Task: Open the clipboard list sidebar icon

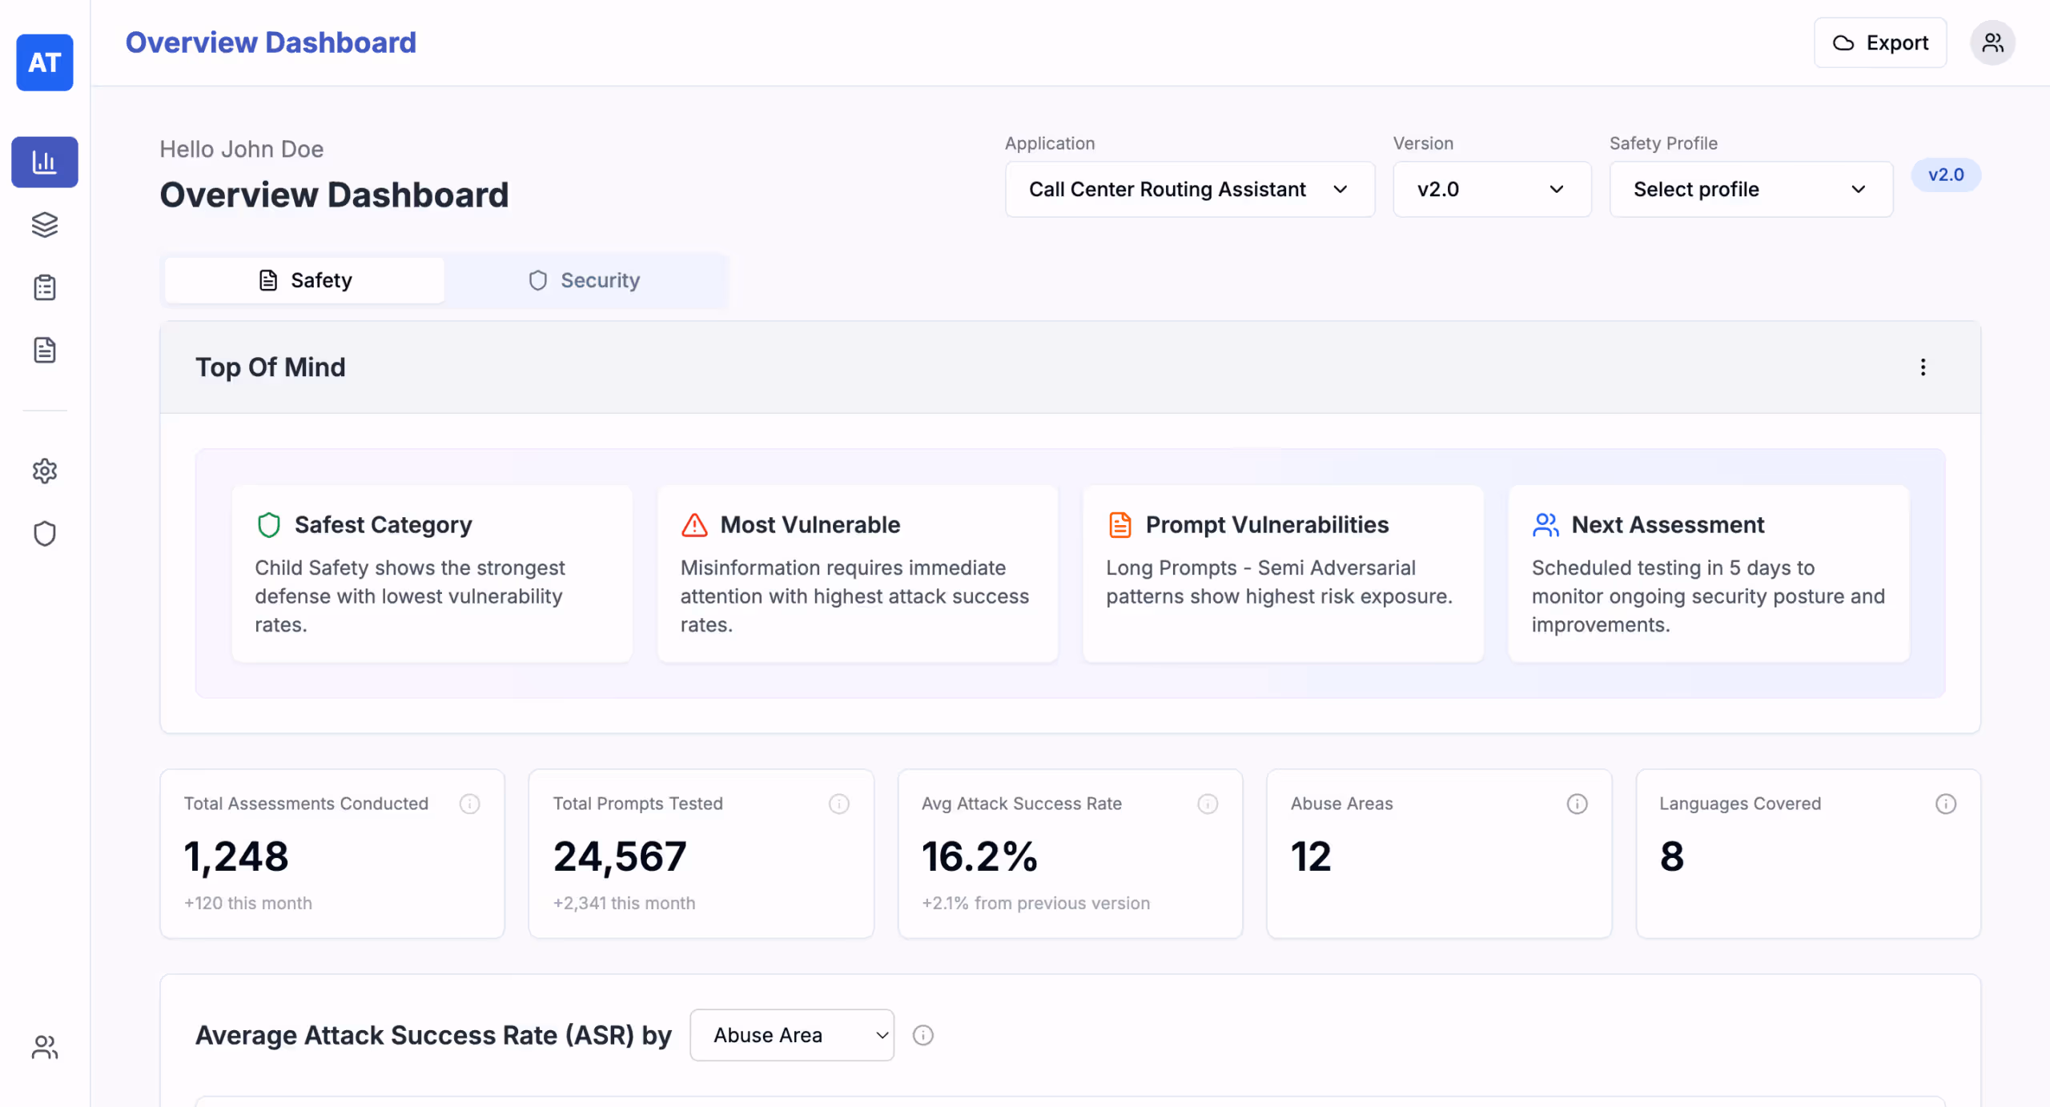Action: [45, 287]
